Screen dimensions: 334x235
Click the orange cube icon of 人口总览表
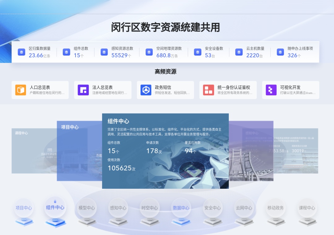point(21,90)
